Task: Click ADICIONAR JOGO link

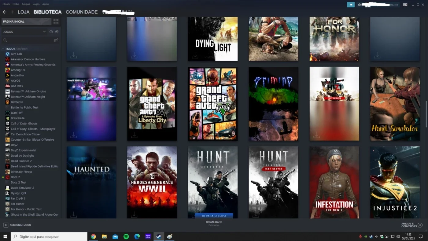Action: click(20, 225)
